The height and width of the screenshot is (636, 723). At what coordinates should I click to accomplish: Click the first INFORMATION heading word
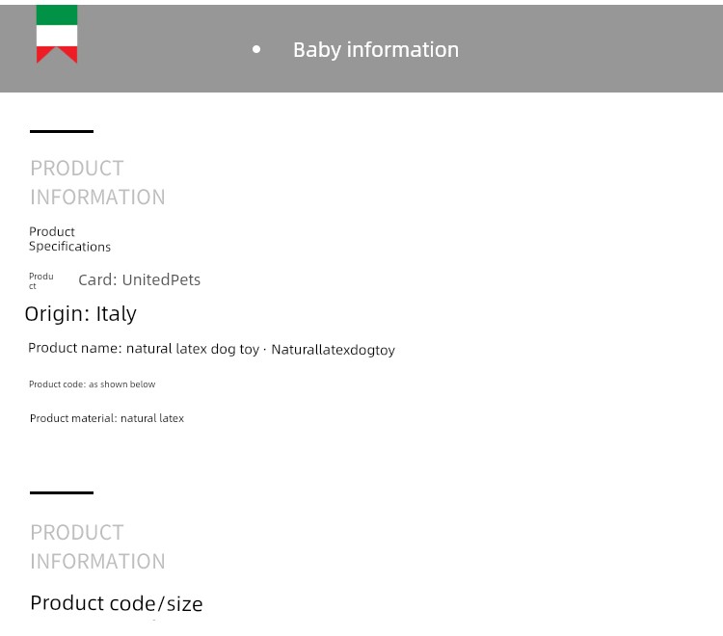coord(97,198)
